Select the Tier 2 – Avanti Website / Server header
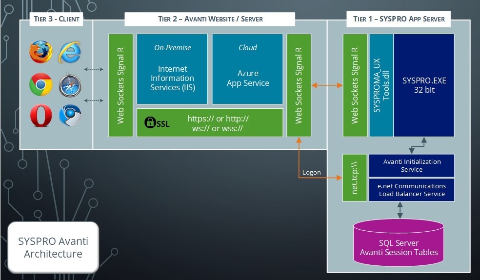This screenshot has height=280, width=480. tap(210, 19)
